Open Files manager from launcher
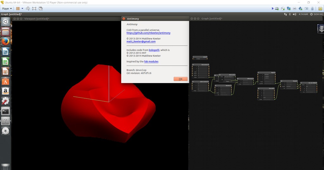Screen dimensions: 324x170 coord(6,32)
